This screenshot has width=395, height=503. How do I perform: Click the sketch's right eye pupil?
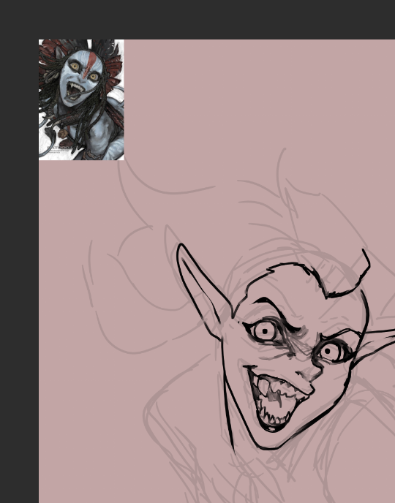[328, 351]
